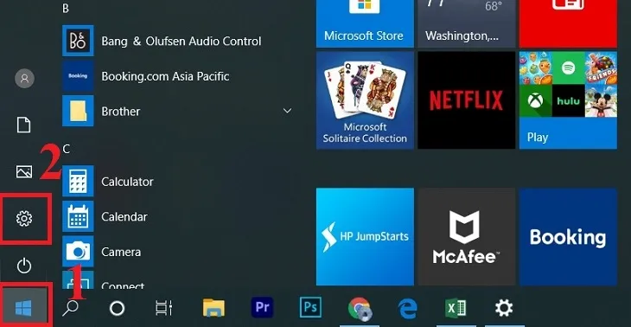Viewport: 631px width, 327px height.
Task: Jump to letter C section header
Action: pos(66,150)
